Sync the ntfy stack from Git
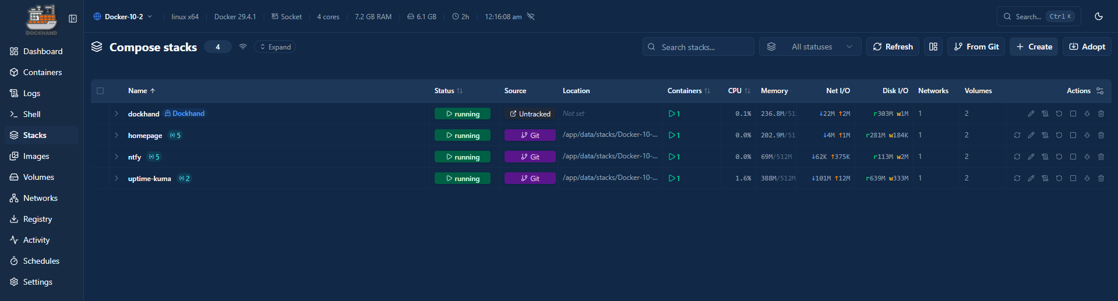Screen dimensions: 1118x301 [x=1017, y=157]
